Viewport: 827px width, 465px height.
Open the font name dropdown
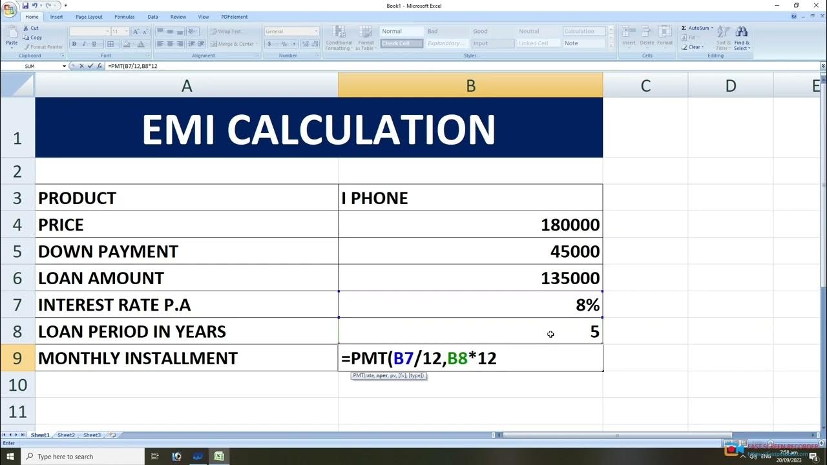pyautogui.click(x=107, y=31)
